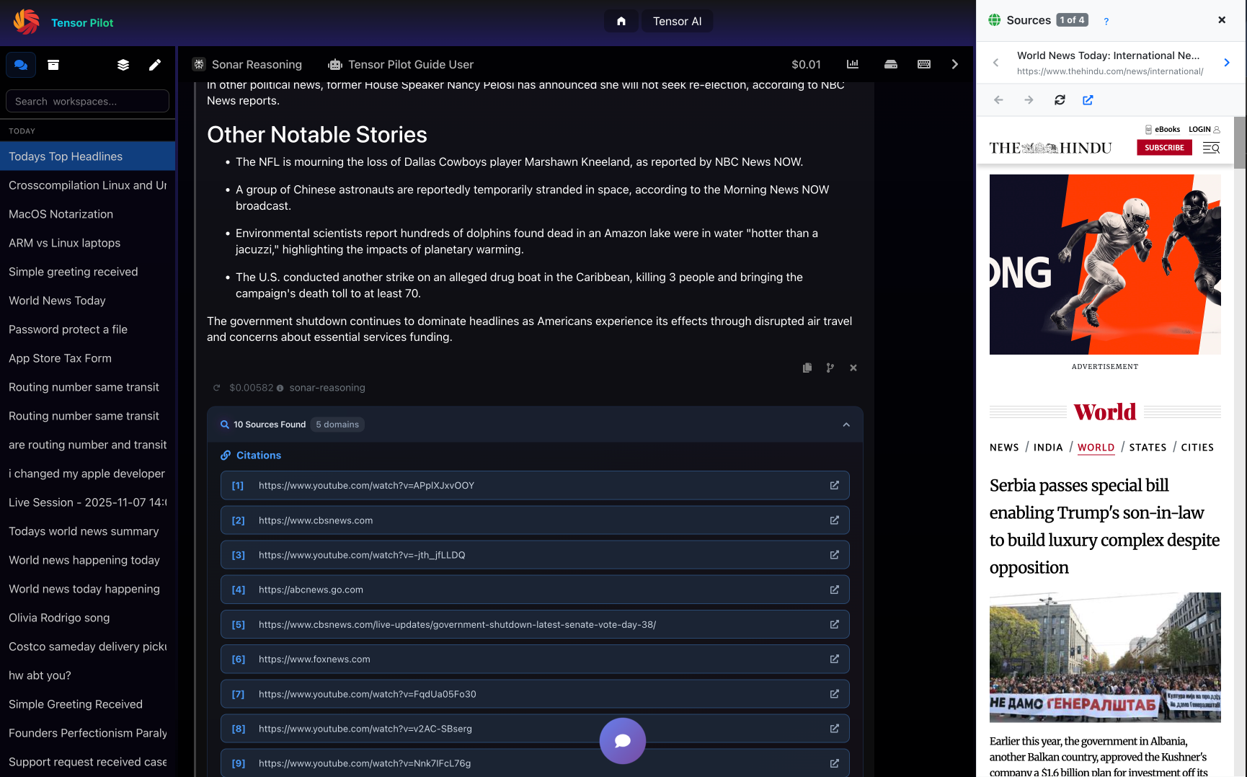The image size is (1247, 777).
Task: Open source page in external browser
Action: pyautogui.click(x=1088, y=100)
